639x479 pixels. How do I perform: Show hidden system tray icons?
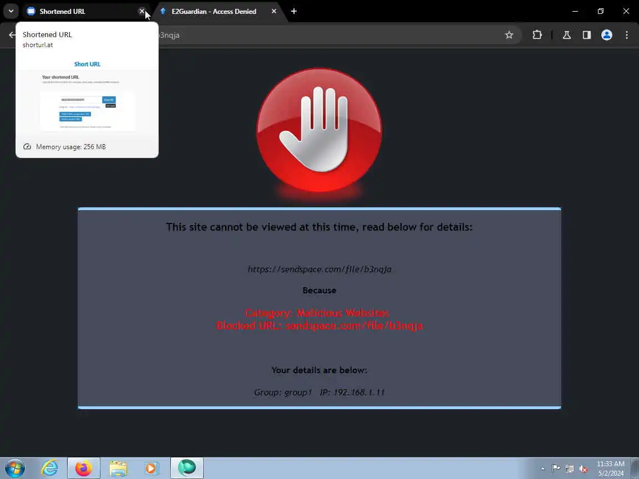(x=542, y=469)
